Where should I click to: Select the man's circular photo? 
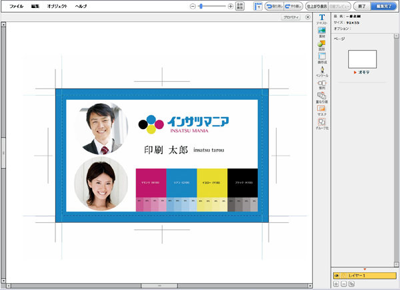(x=101, y=128)
